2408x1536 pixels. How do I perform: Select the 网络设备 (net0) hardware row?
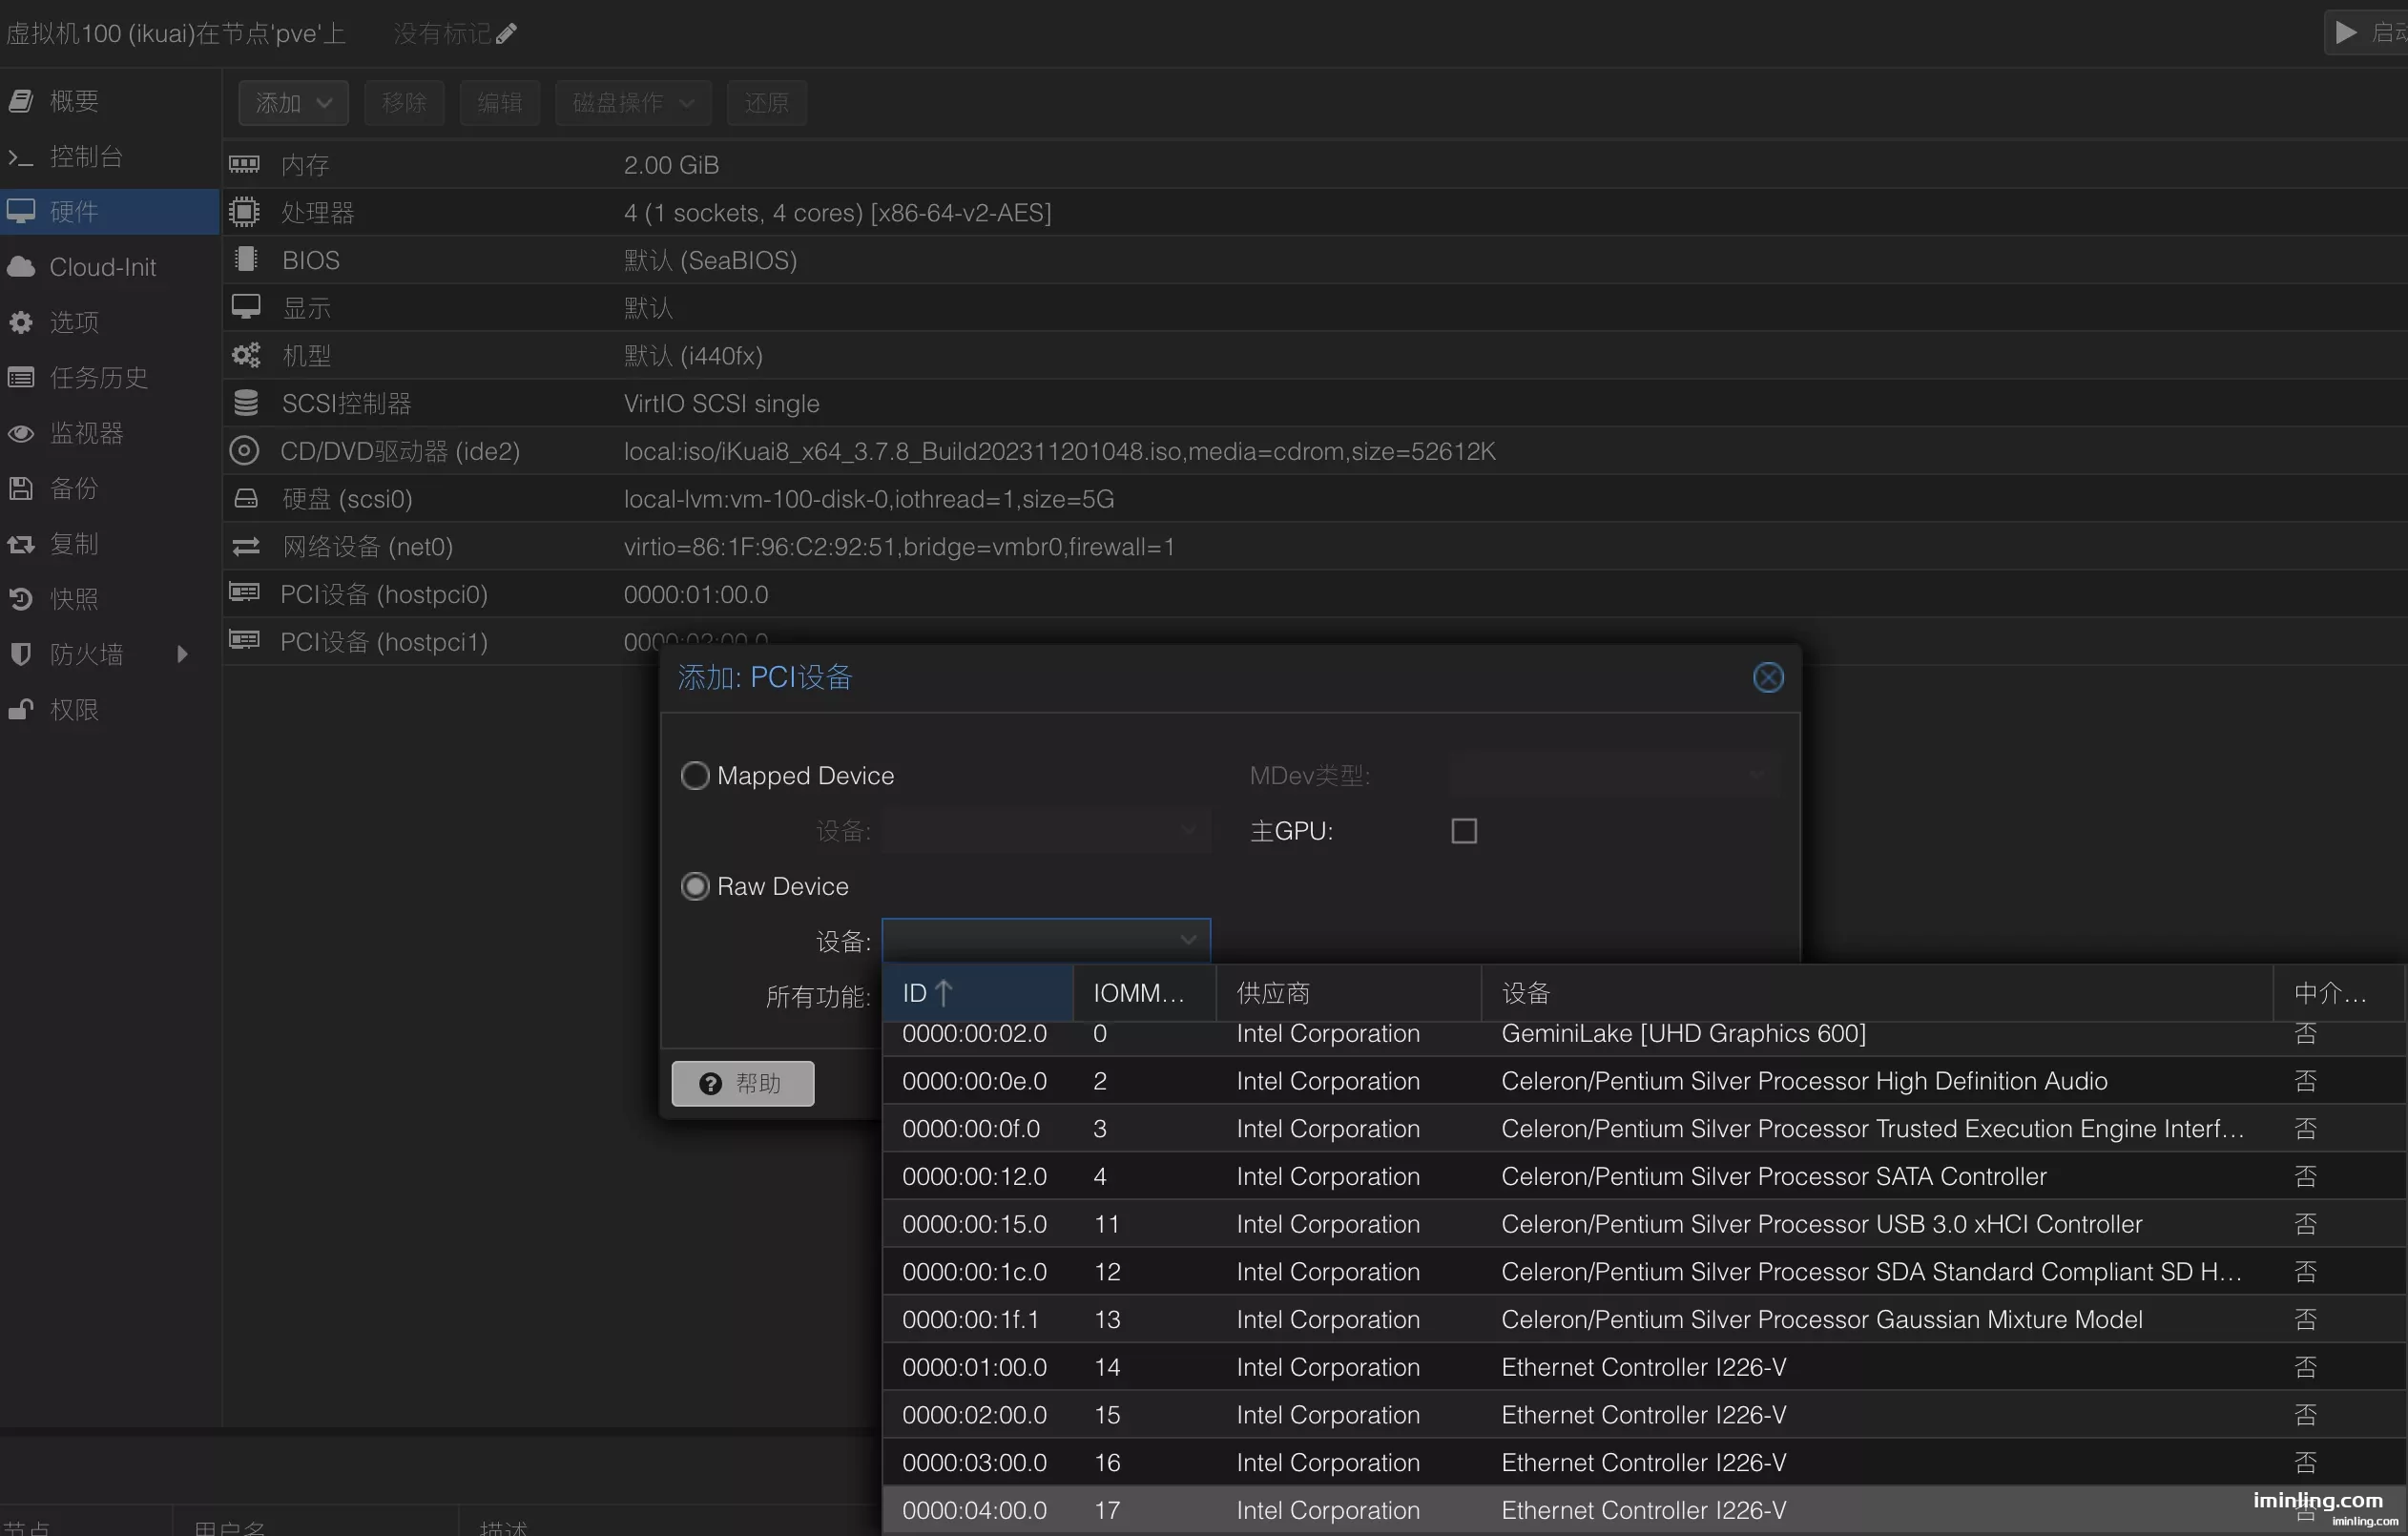[1315, 547]
